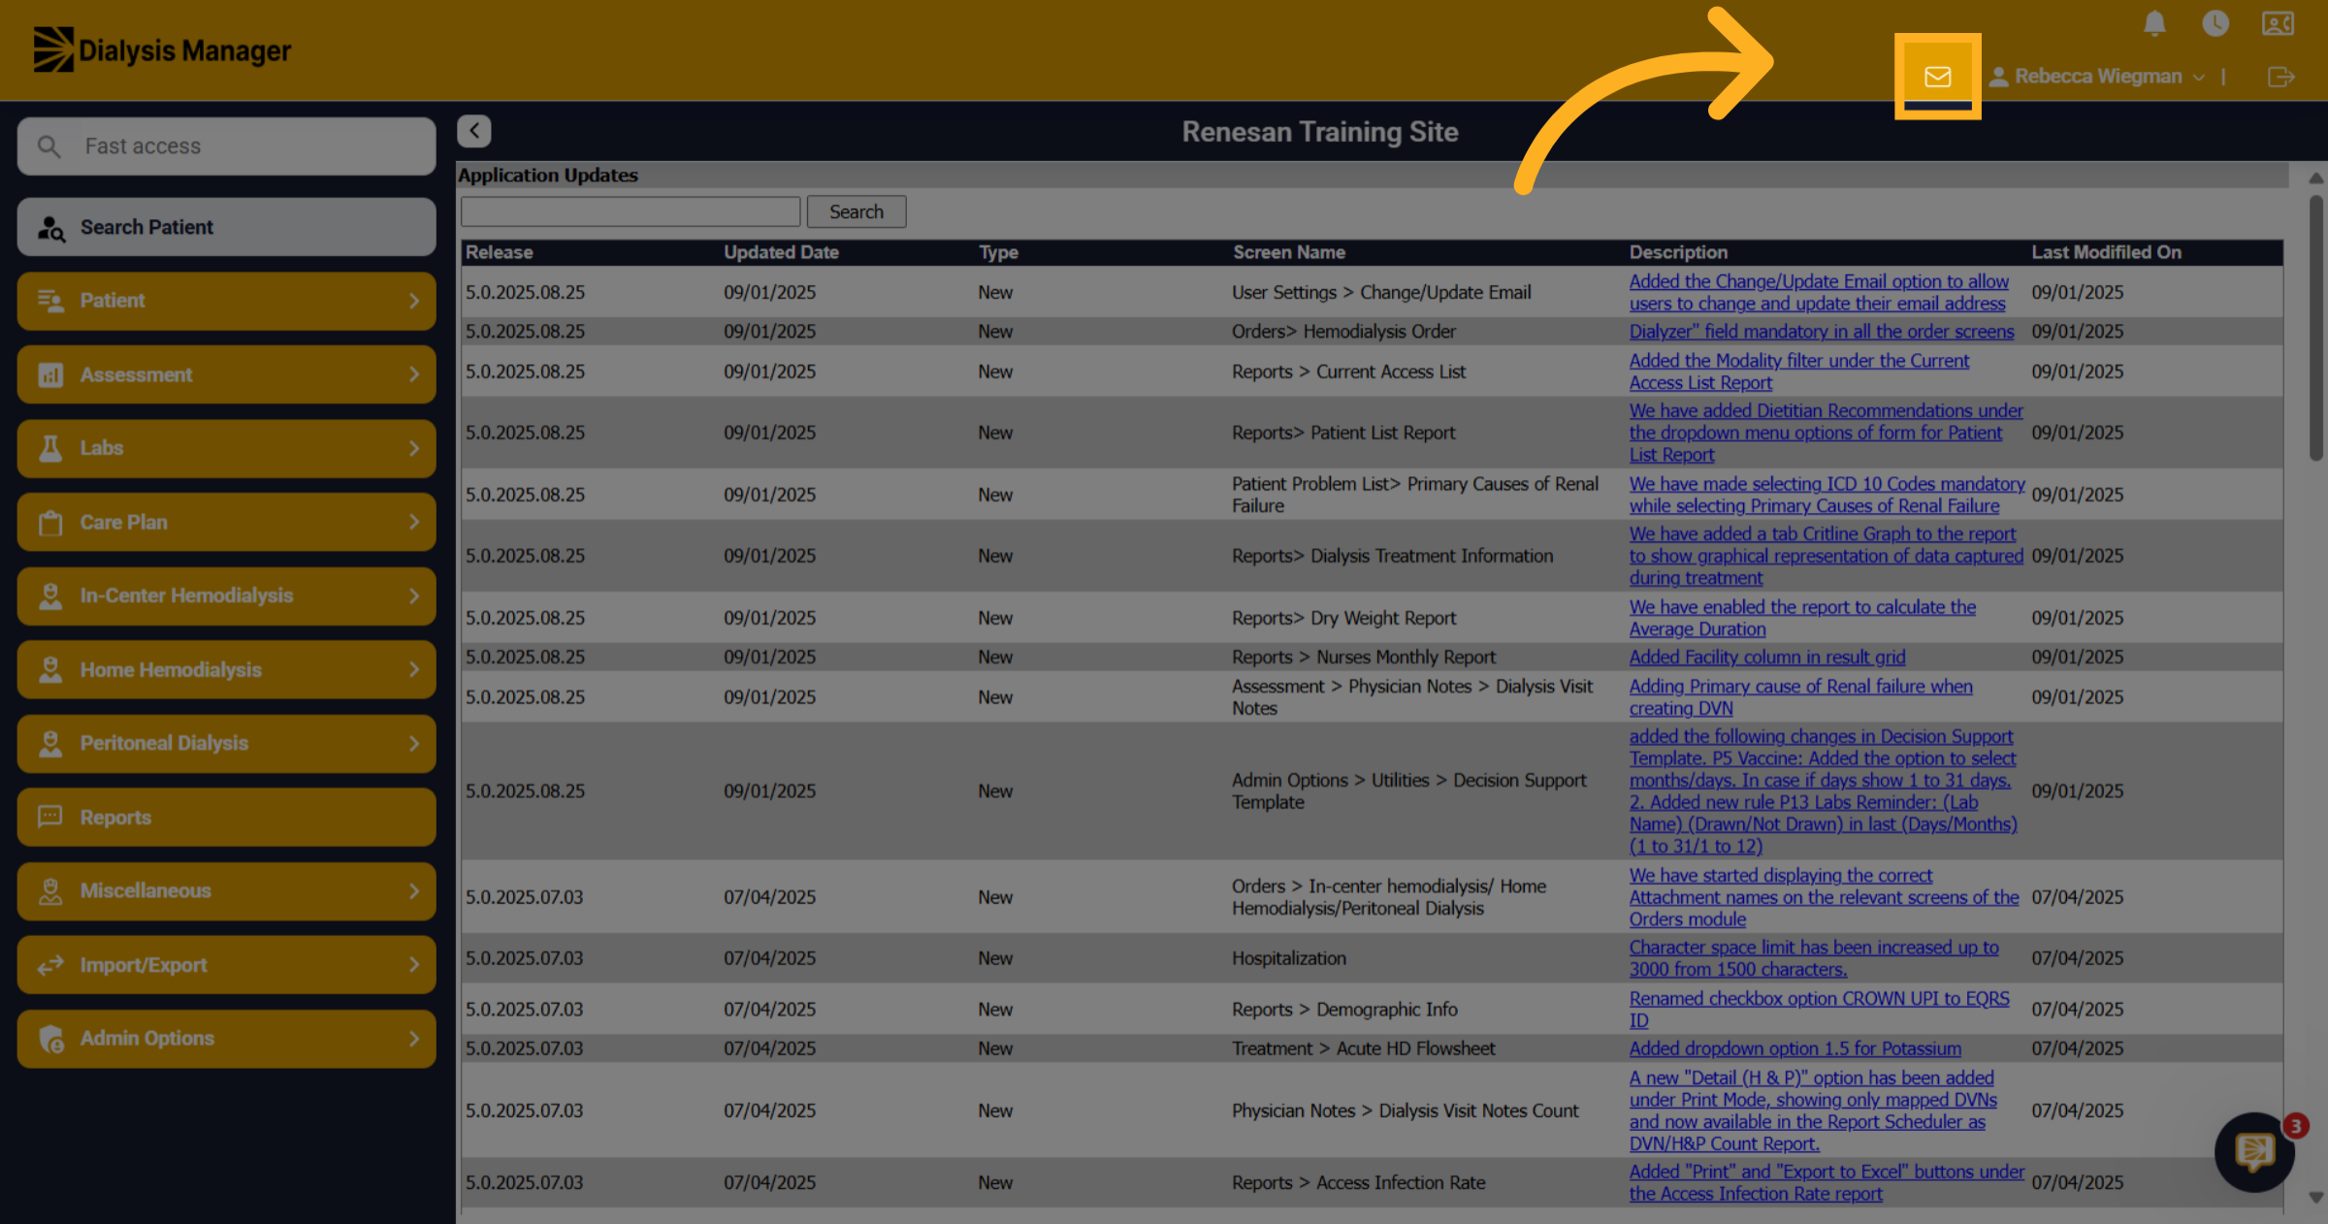Screen dimensions: 2328x1224
Task: Click the Care Plan clipboard icon
Action: [50, 523]
